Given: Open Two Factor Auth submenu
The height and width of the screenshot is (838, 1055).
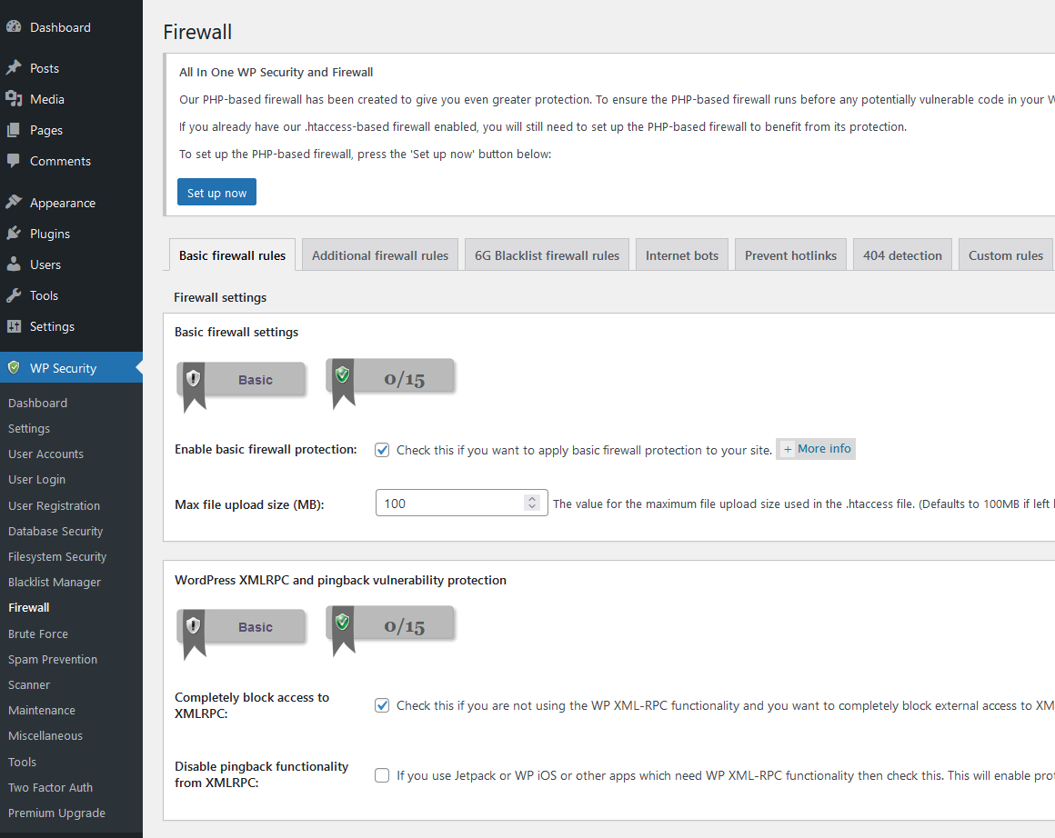Looking at the screenshot, I should pyautogui.click(x=50, y=788).
